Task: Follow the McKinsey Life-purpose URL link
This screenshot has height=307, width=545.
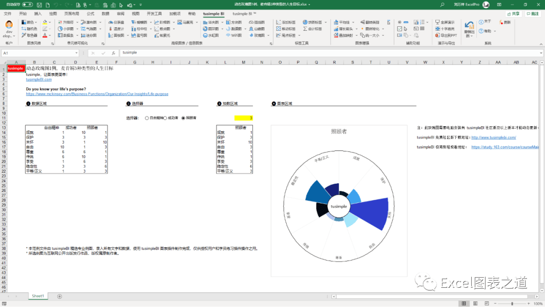Action: click(97, 94)
